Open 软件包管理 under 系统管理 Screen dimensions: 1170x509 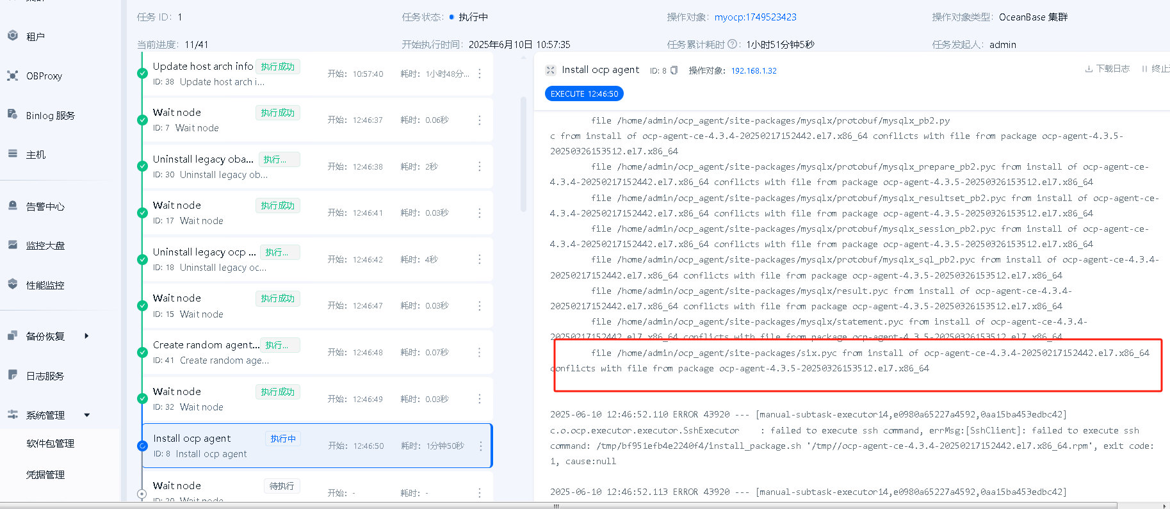[x=51, y=443]
